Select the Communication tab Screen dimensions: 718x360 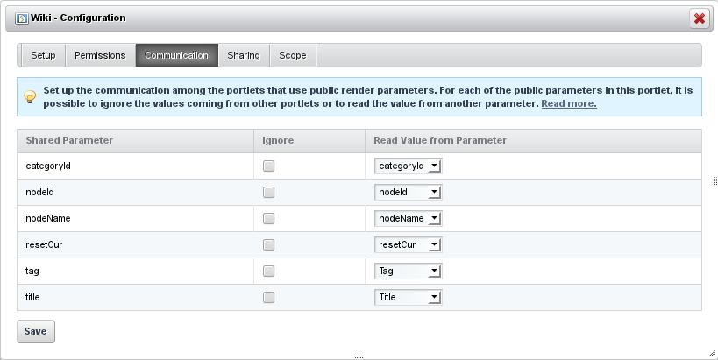(177, 55)
